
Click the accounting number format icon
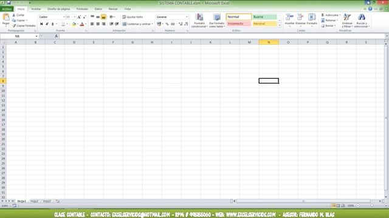[159, 24]
